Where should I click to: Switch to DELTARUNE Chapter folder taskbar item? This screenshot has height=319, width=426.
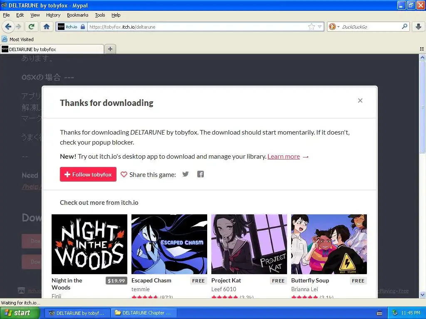(144, 313)
